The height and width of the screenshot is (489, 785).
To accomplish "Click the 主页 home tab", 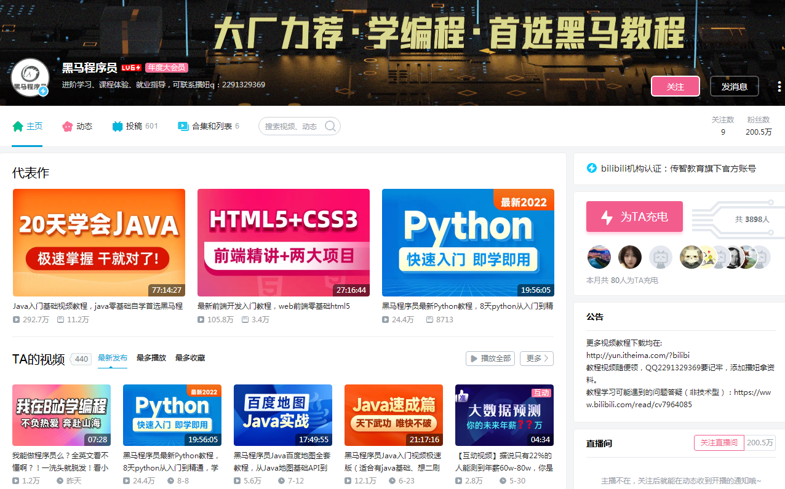I will click(x=28, y=126).
